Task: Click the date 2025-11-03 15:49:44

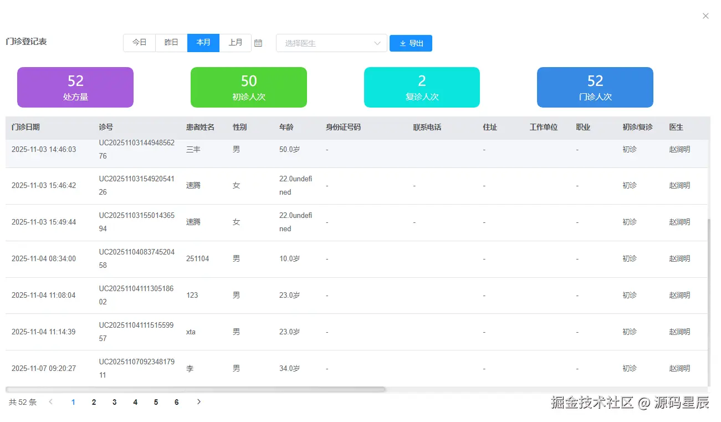Action: point(44,222)
